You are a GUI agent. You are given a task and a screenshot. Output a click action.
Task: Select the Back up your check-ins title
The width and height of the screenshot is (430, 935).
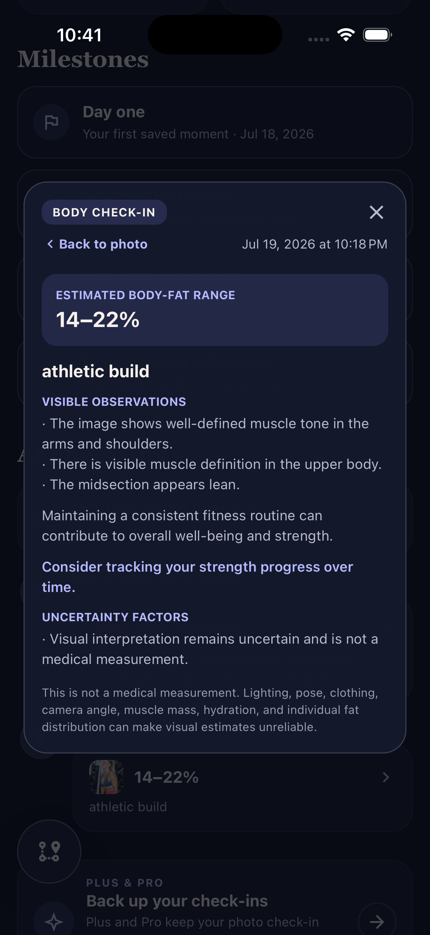point(177,901)
